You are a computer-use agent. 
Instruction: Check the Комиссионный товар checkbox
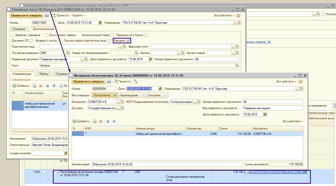point(112,35)
